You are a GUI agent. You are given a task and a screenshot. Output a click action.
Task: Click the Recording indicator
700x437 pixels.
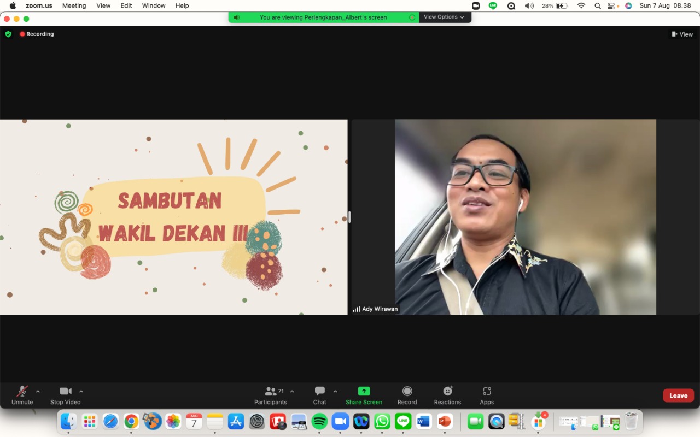pyautogui.click(x=37, y=34)
